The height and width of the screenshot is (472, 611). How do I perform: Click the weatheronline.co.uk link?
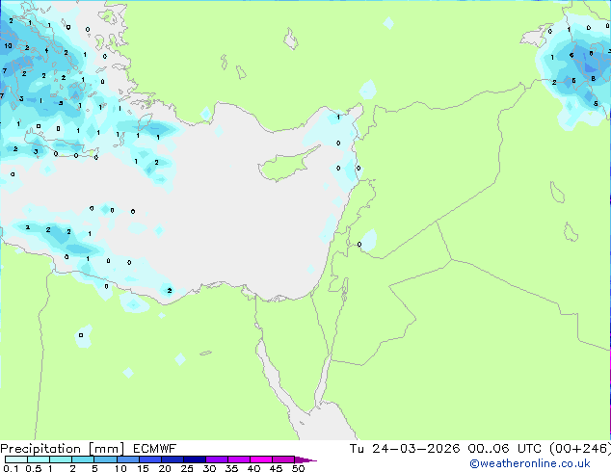(530, 463)
